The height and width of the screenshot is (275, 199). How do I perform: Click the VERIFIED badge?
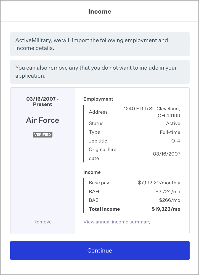pos(43,135)
